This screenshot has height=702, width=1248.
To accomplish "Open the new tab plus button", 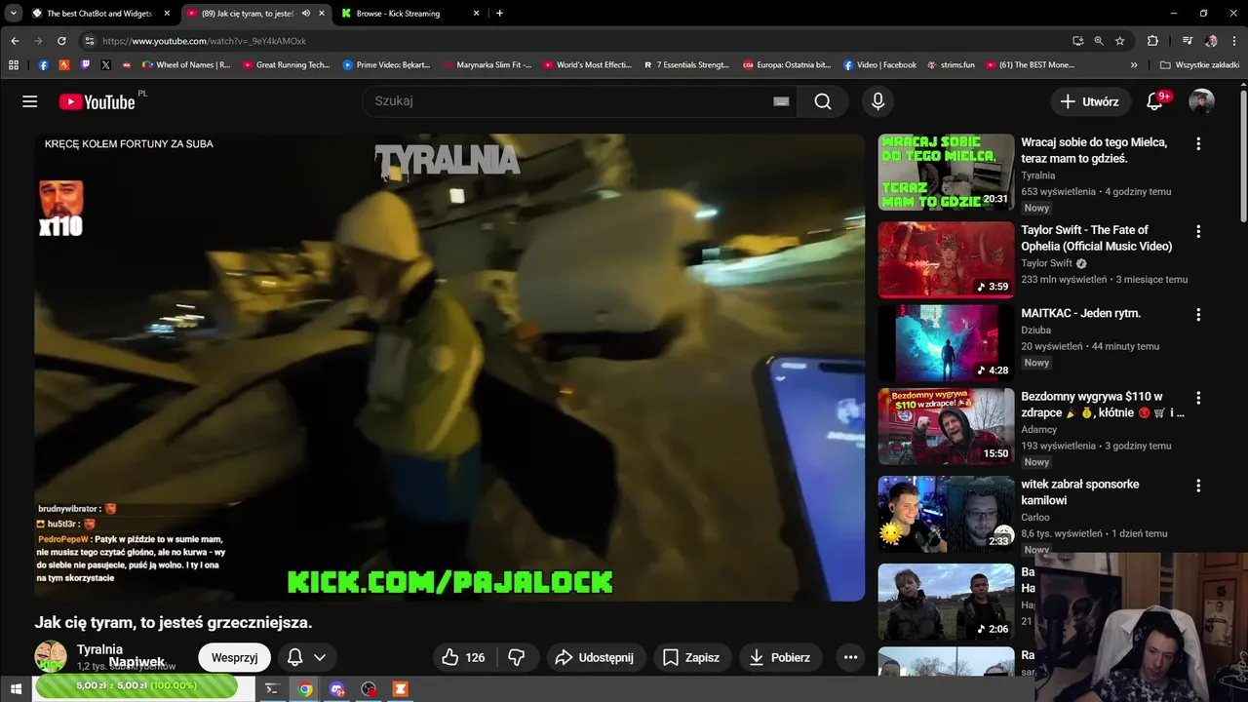I will [499, 14].
